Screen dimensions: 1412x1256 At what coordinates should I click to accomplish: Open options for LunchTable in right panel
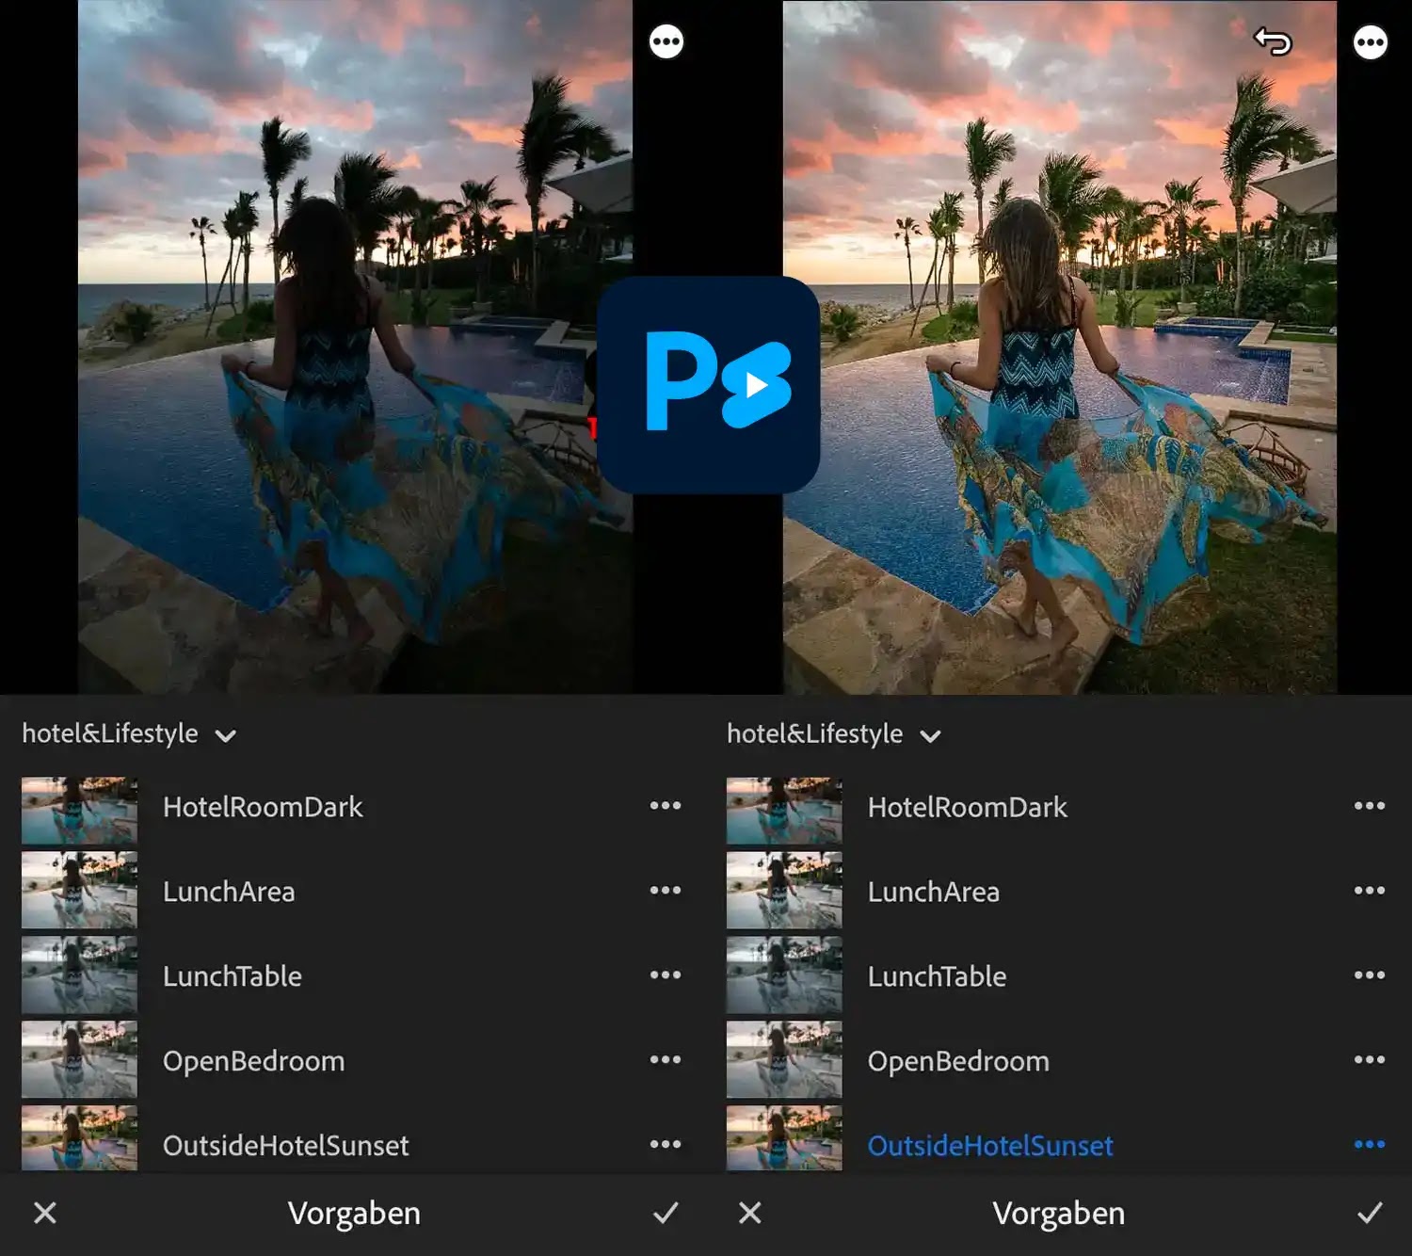(x=1370, y=975)
